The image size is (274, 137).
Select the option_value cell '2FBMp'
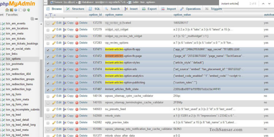point(178,102)
